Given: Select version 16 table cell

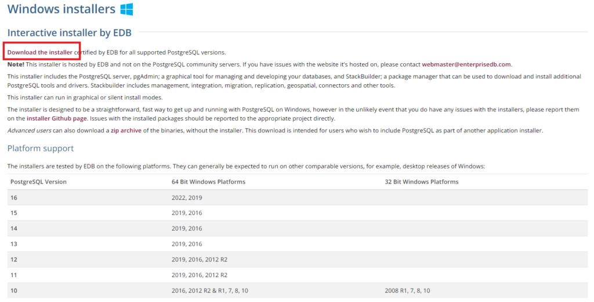Looking at the screenshot, I should 14,197.
